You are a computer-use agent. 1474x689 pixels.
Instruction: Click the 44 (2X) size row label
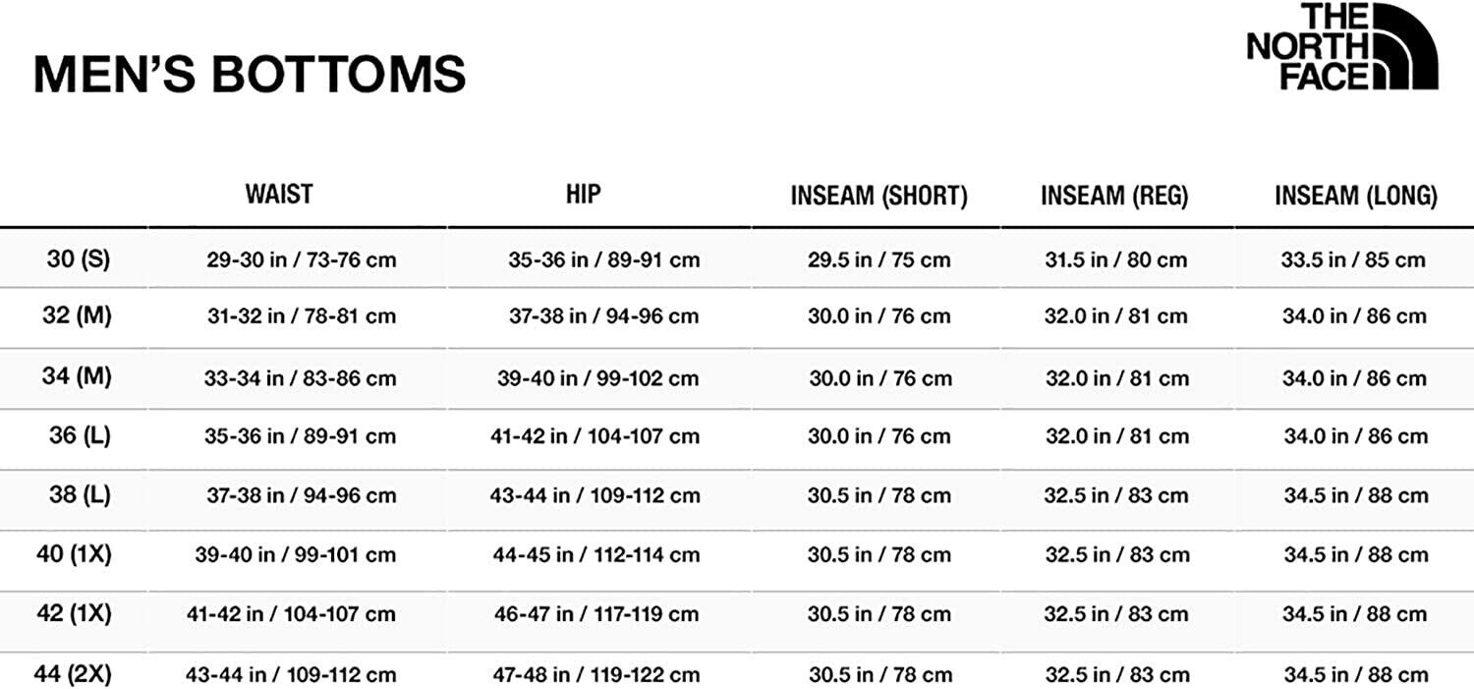click(74, 675)
